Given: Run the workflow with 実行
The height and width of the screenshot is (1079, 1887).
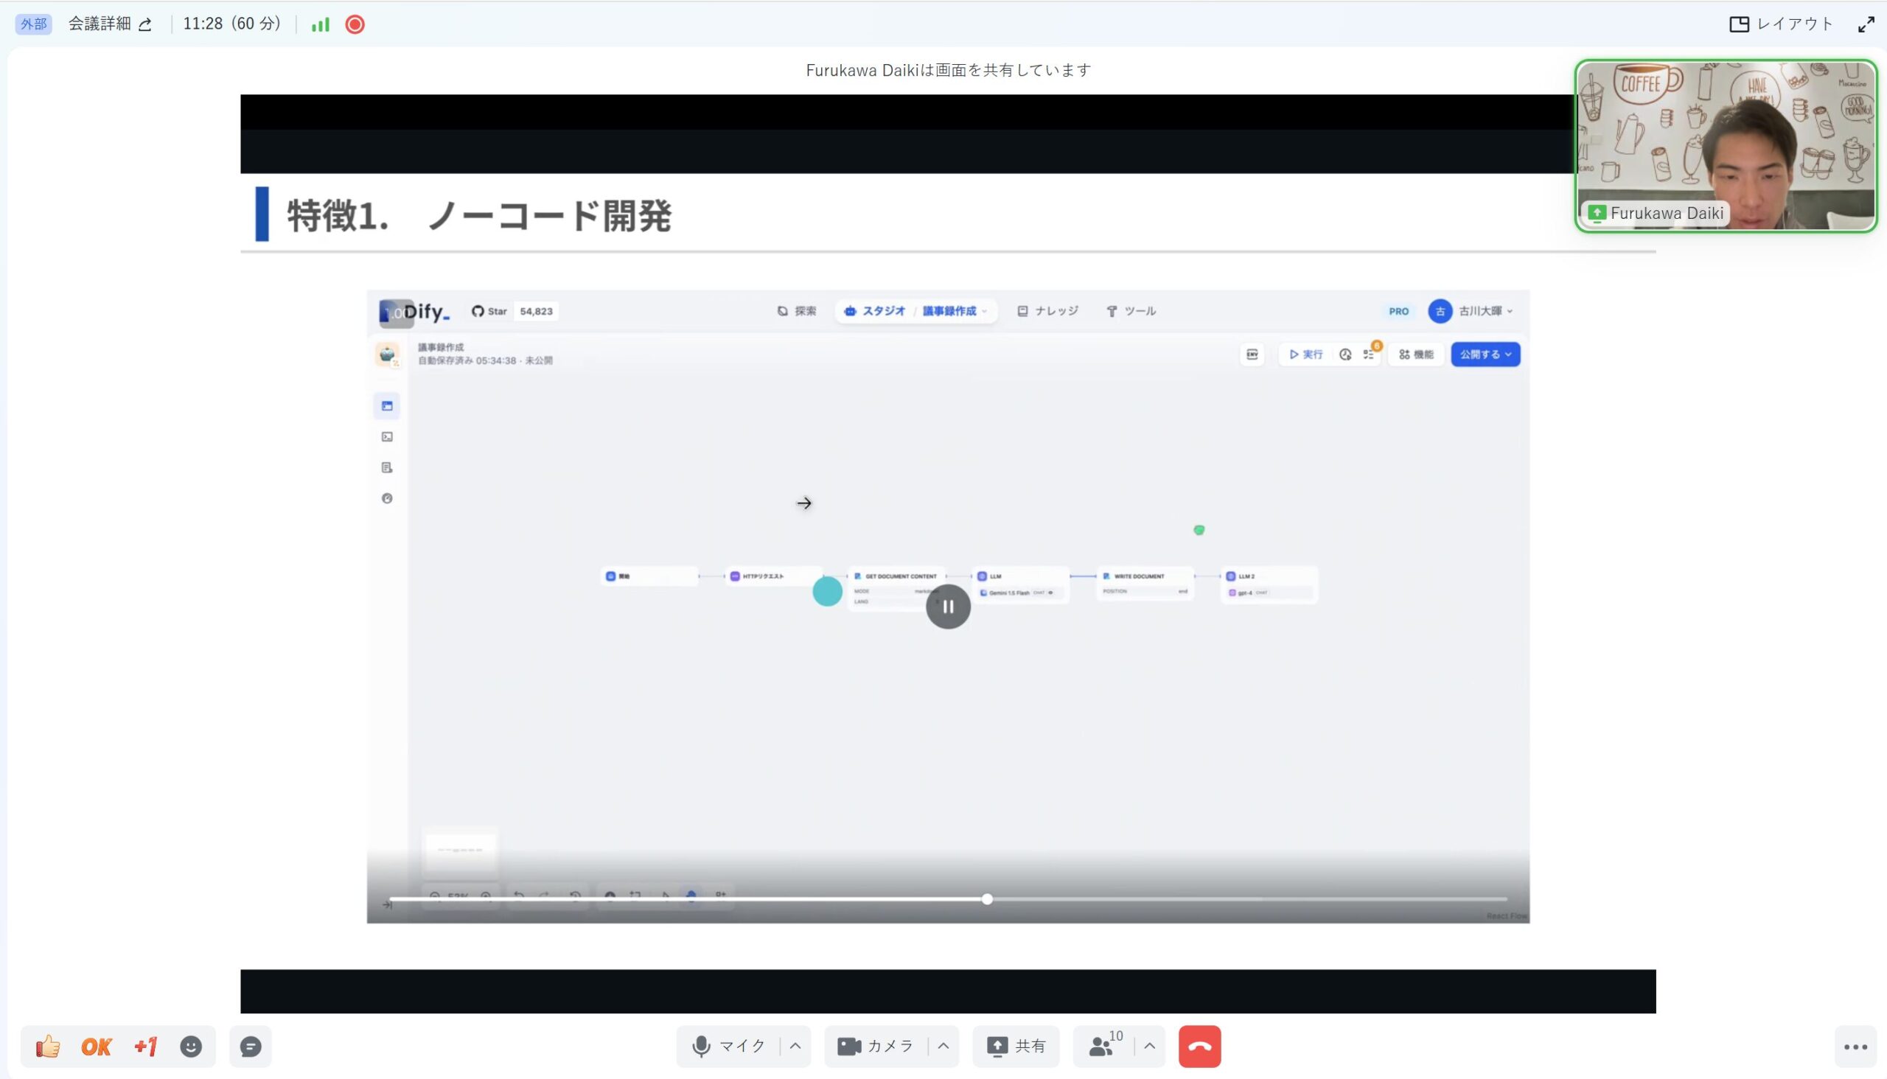Looking at the screenshot, I should pos(1306,355).
